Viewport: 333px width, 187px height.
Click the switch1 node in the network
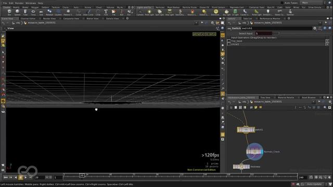(x=246, y=129)
